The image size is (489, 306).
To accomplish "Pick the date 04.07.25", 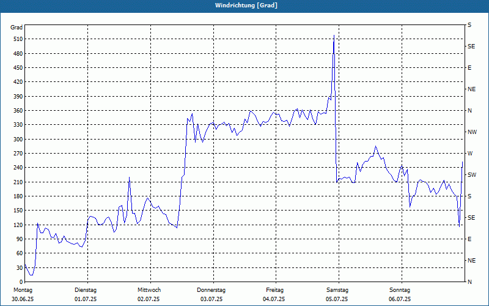I will tap(274, 299).
